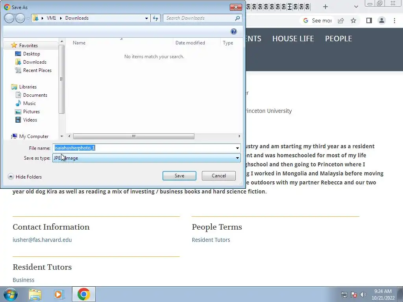
Task: Click the Back navigation arrow in Save As
Action: pyautogui.click(x=9, y=18)
